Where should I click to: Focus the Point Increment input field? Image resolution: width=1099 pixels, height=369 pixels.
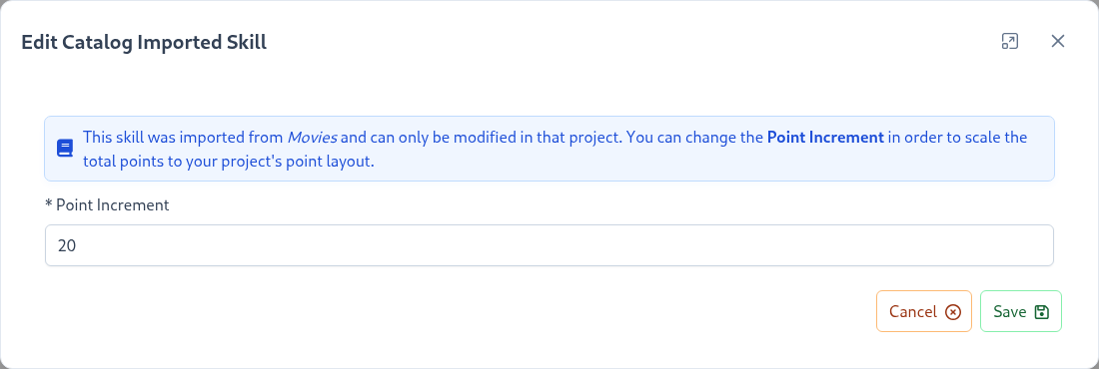coord(549,245)
